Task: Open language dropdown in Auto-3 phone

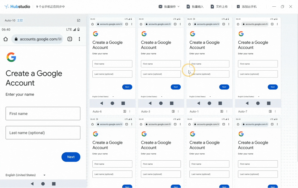Action: (151, 97)
